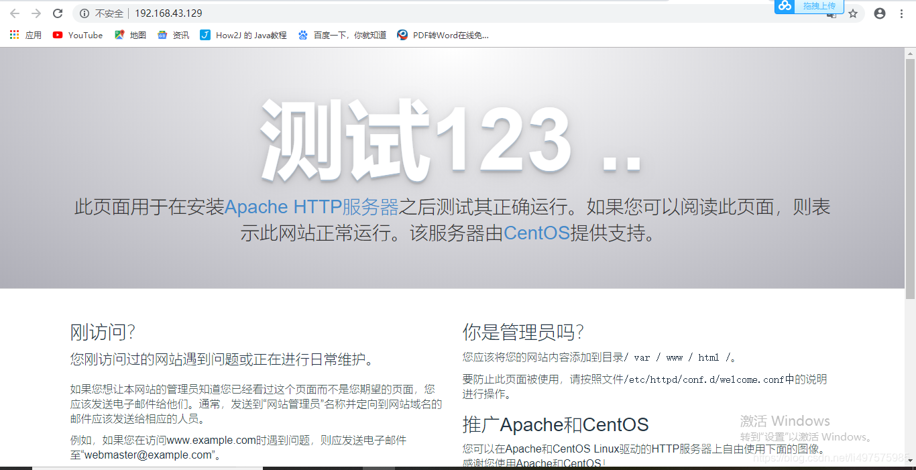Click the Apache HTTP服务器 link
Image resolution: width=916 pixels, height=470 pixels.
point(312,207)
